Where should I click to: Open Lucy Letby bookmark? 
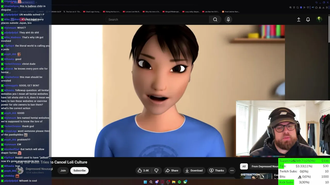[191, 12]
